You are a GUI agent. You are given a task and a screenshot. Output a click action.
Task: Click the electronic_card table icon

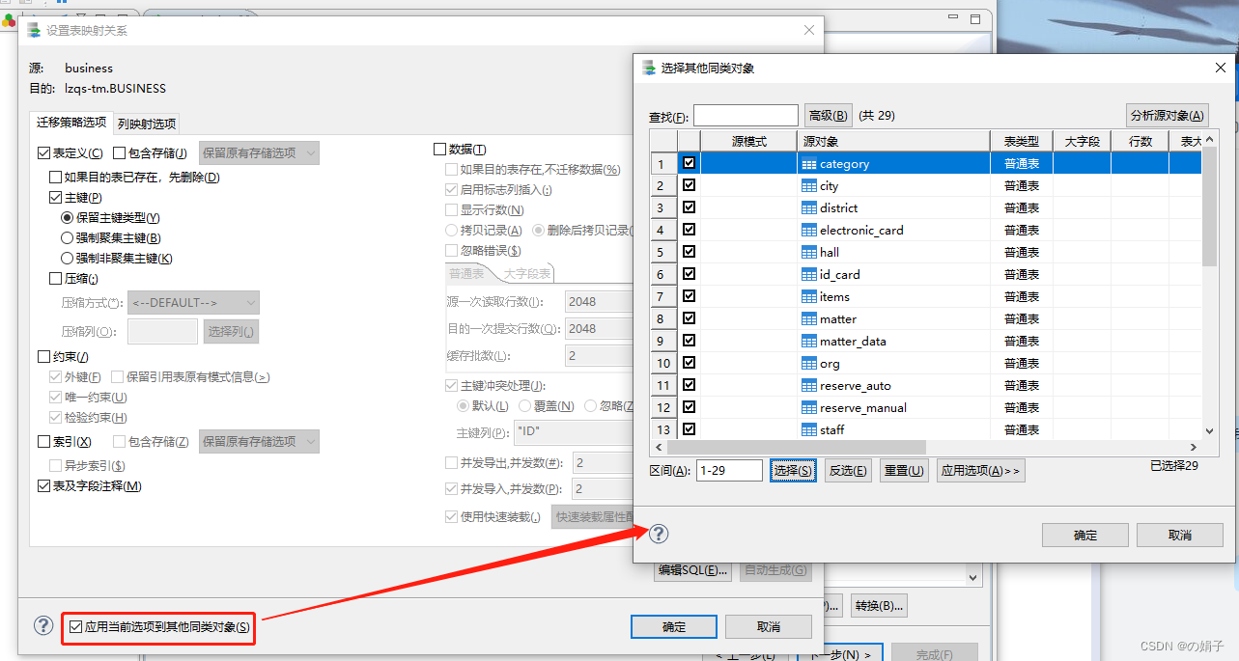(809, 230)
